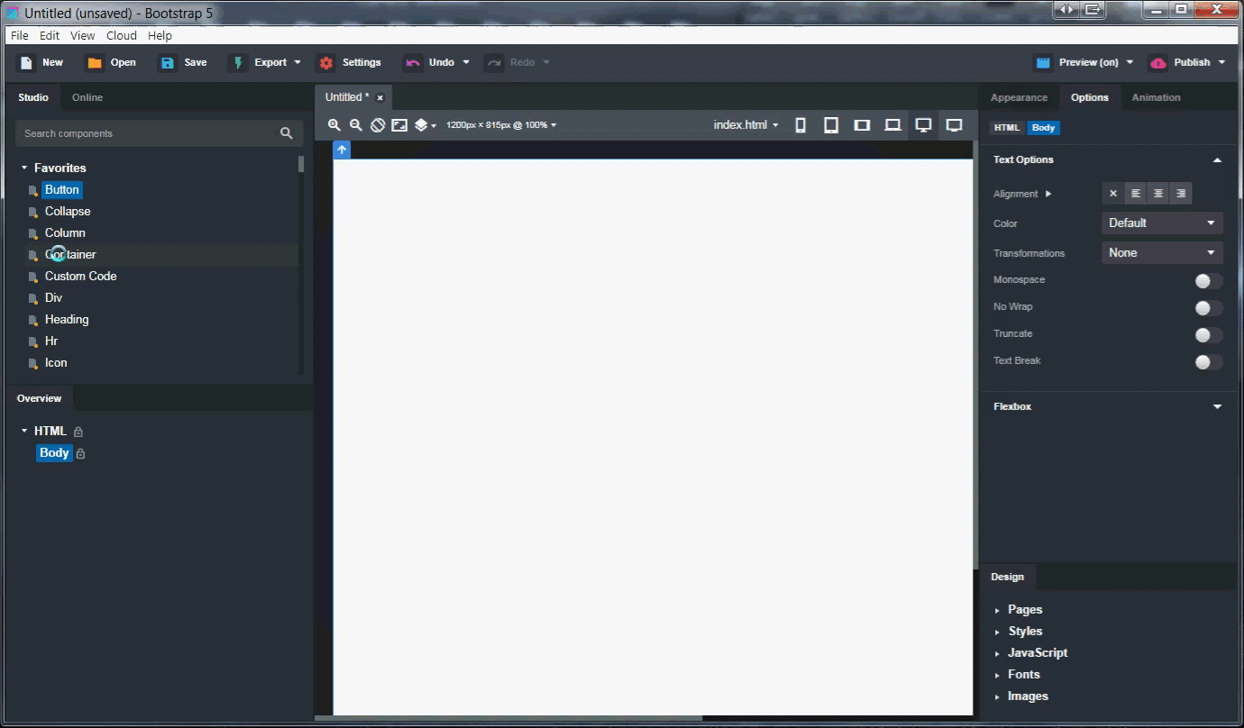Image resolution: width=1244 pixels, height=728 pixels.
Task: Select the tablet portrait device preview
Action: 831,125
